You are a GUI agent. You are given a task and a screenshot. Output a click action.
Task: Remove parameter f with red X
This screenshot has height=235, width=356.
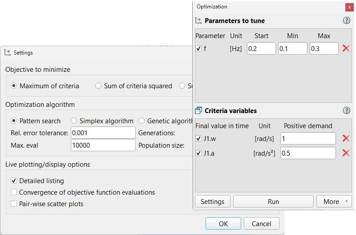346,48
